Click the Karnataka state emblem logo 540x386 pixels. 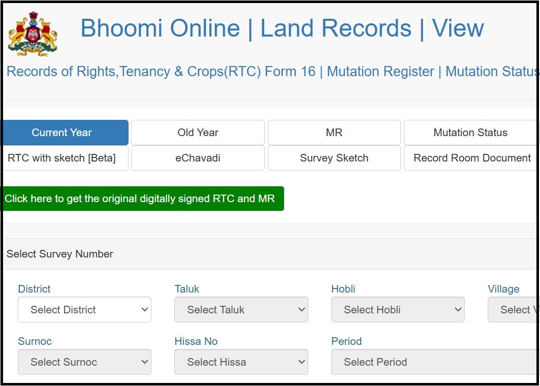point(33,33)
